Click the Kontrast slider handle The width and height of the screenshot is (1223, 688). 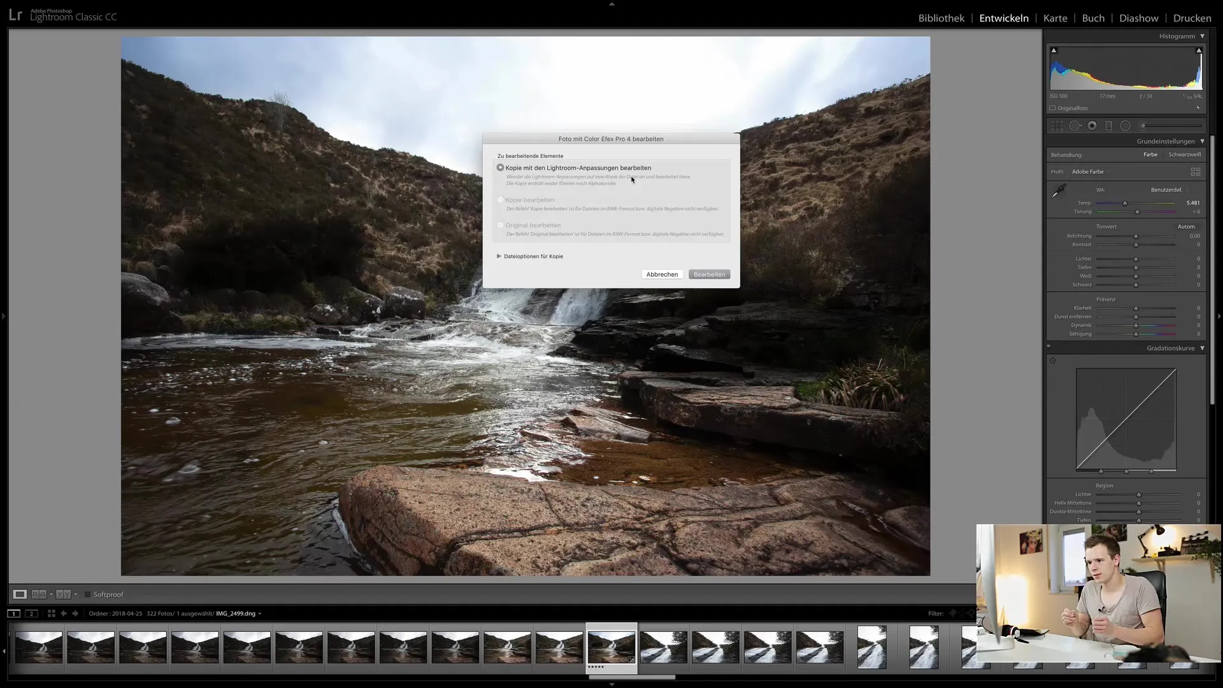tap(1136, 245)
